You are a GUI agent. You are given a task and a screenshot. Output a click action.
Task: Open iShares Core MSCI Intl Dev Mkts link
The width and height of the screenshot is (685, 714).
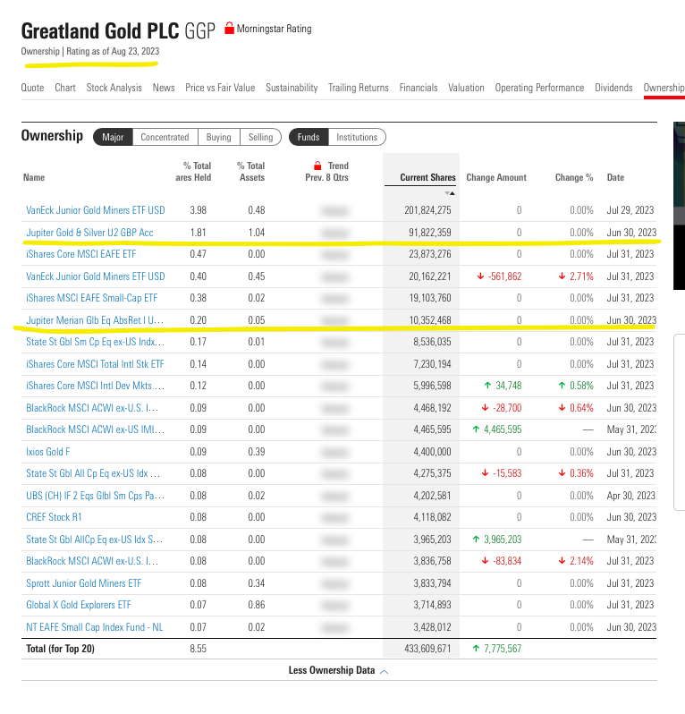(x=95, y=386)
